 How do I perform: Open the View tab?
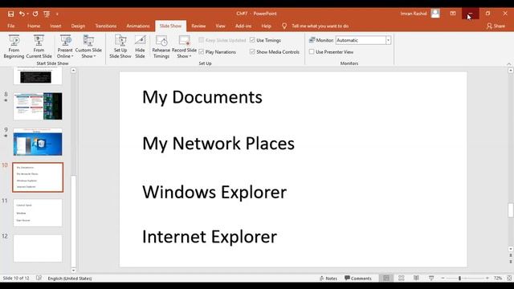220,26
